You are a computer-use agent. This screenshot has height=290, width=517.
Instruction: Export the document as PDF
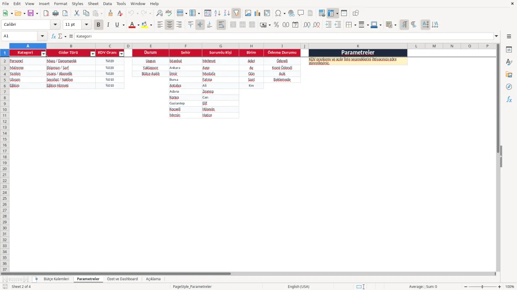click(x=46, y=13)
